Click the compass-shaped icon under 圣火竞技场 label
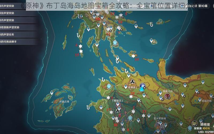Screen dimensions: 214x134 pos(158,123)
